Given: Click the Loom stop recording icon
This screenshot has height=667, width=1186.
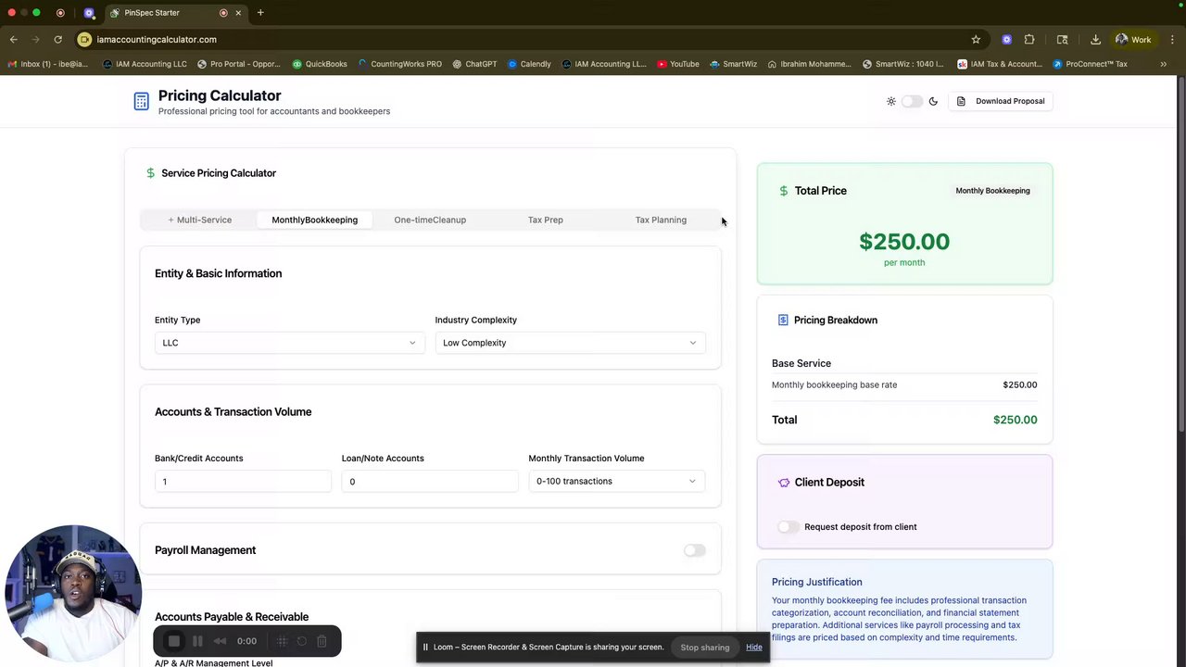Looking at the screenshot, I should [174, 641].
